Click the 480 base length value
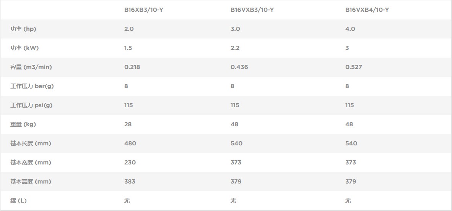Image resolution: width=452 pixels, height=211 pixels. (130, 143)
